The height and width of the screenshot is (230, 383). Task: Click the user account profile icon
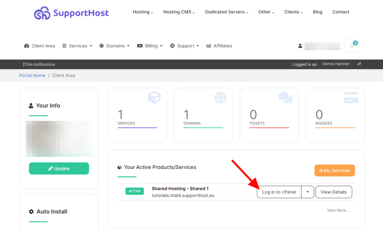click(300, 46)
